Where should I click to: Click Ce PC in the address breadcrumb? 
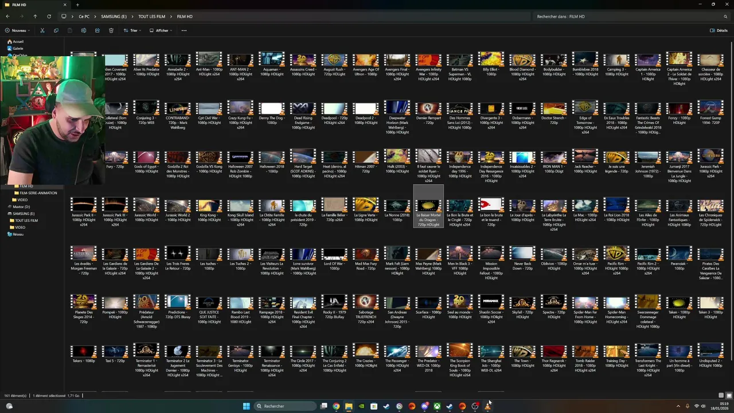84,17
